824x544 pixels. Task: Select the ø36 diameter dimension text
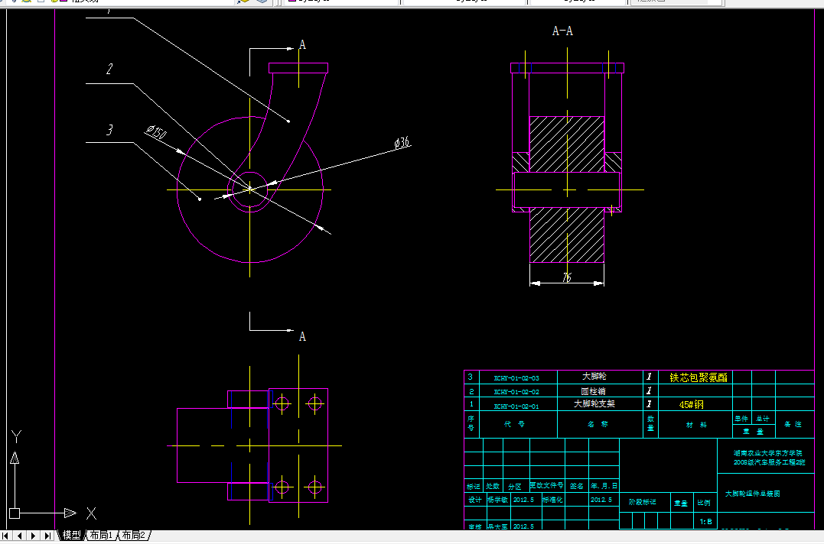pos(402,142)
